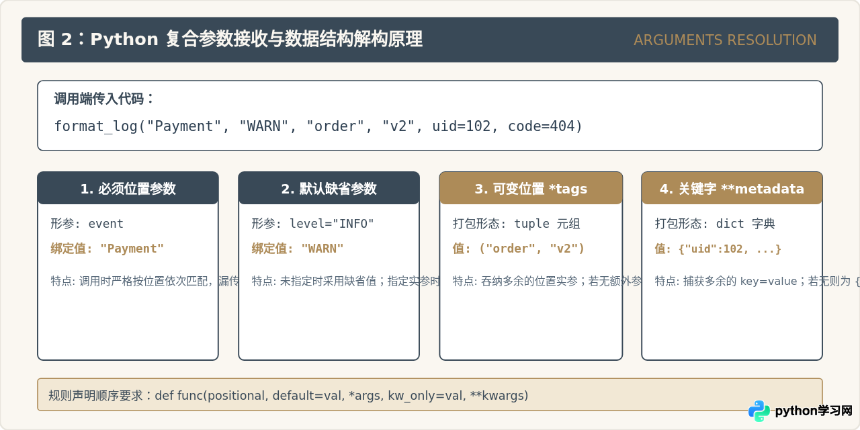Click the '特点: 调用时严格按位置依次匹配' note
860x430 pixels.
click(x=145, y=281)
